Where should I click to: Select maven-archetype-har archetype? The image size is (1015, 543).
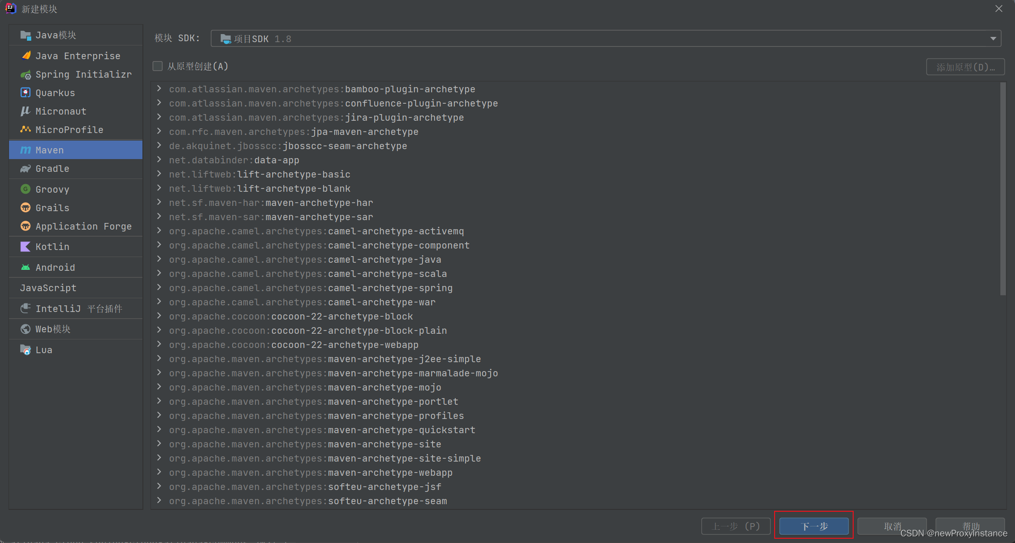(x=271, y=203)
